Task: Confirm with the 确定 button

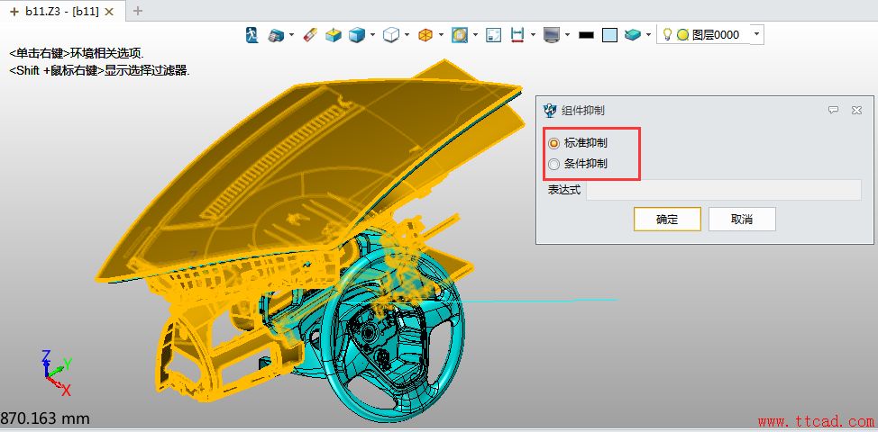Action: (667, 219)
